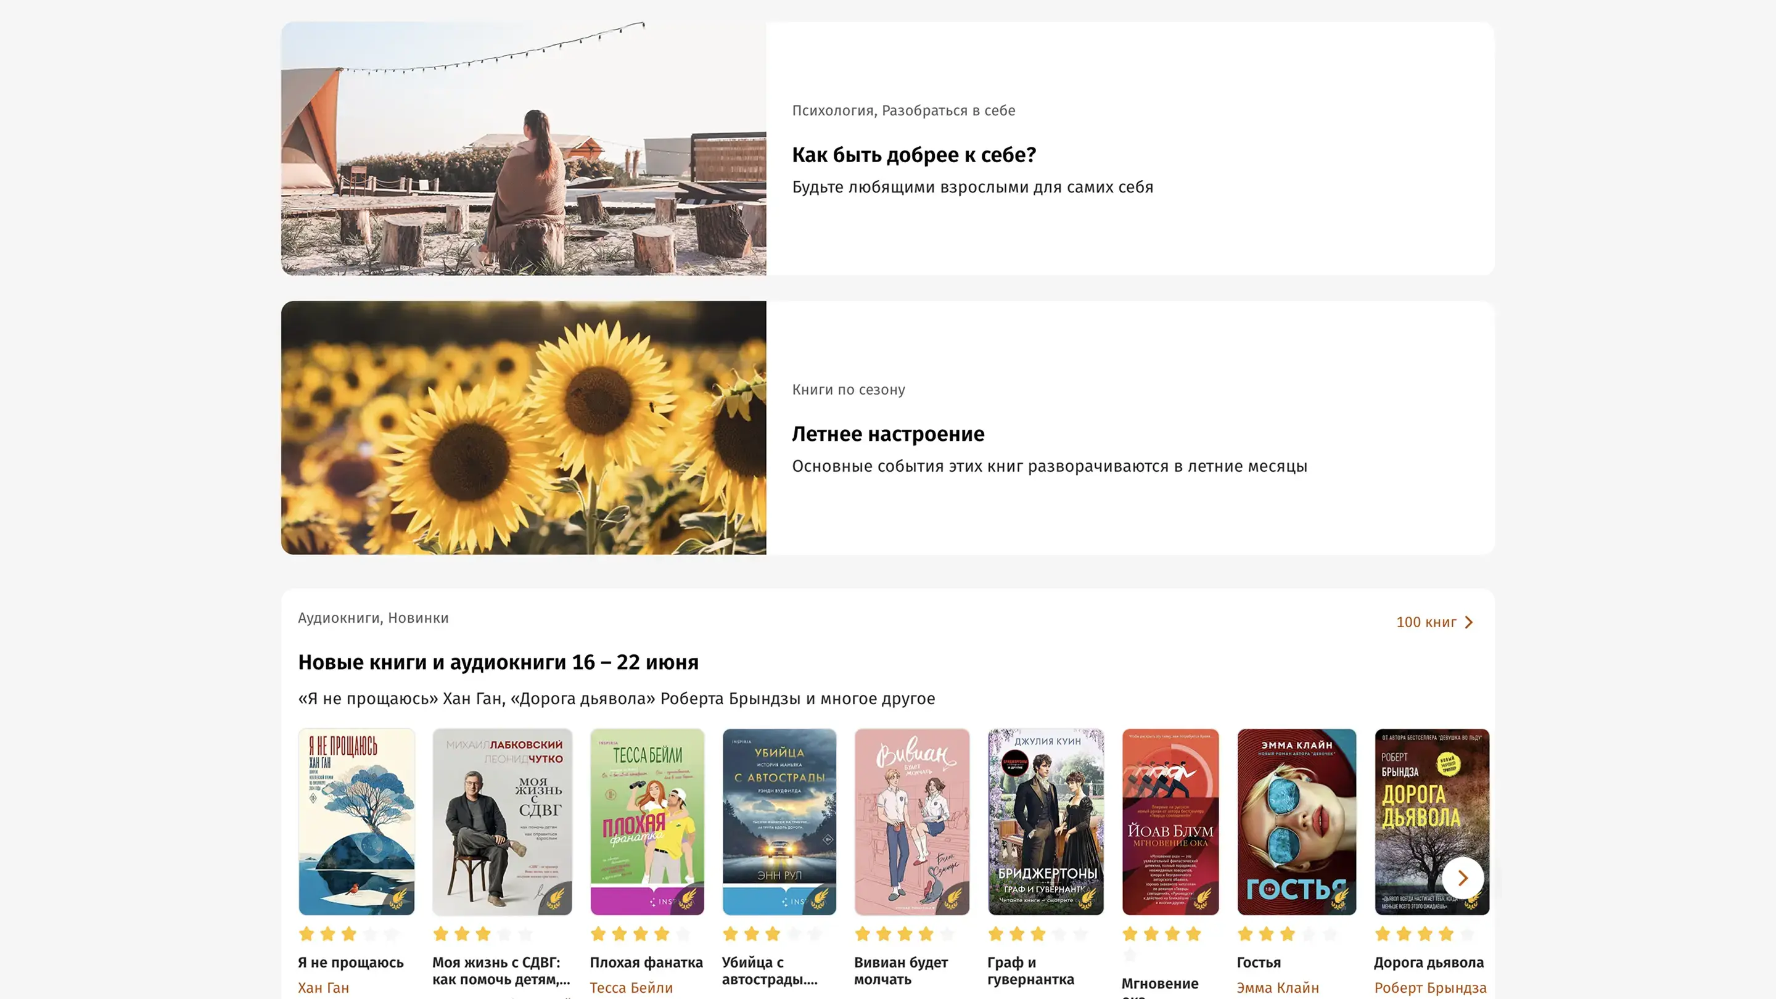
Task: Click the star rating under 'Дорога дьявола'
Action: (1424, 934)
